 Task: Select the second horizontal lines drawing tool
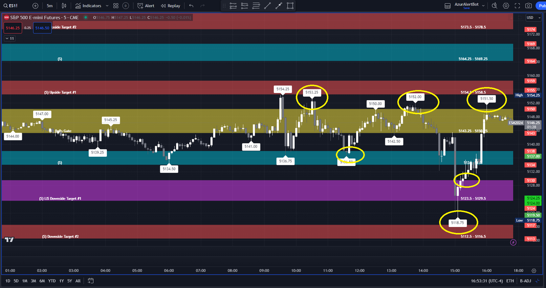point(245,6)
